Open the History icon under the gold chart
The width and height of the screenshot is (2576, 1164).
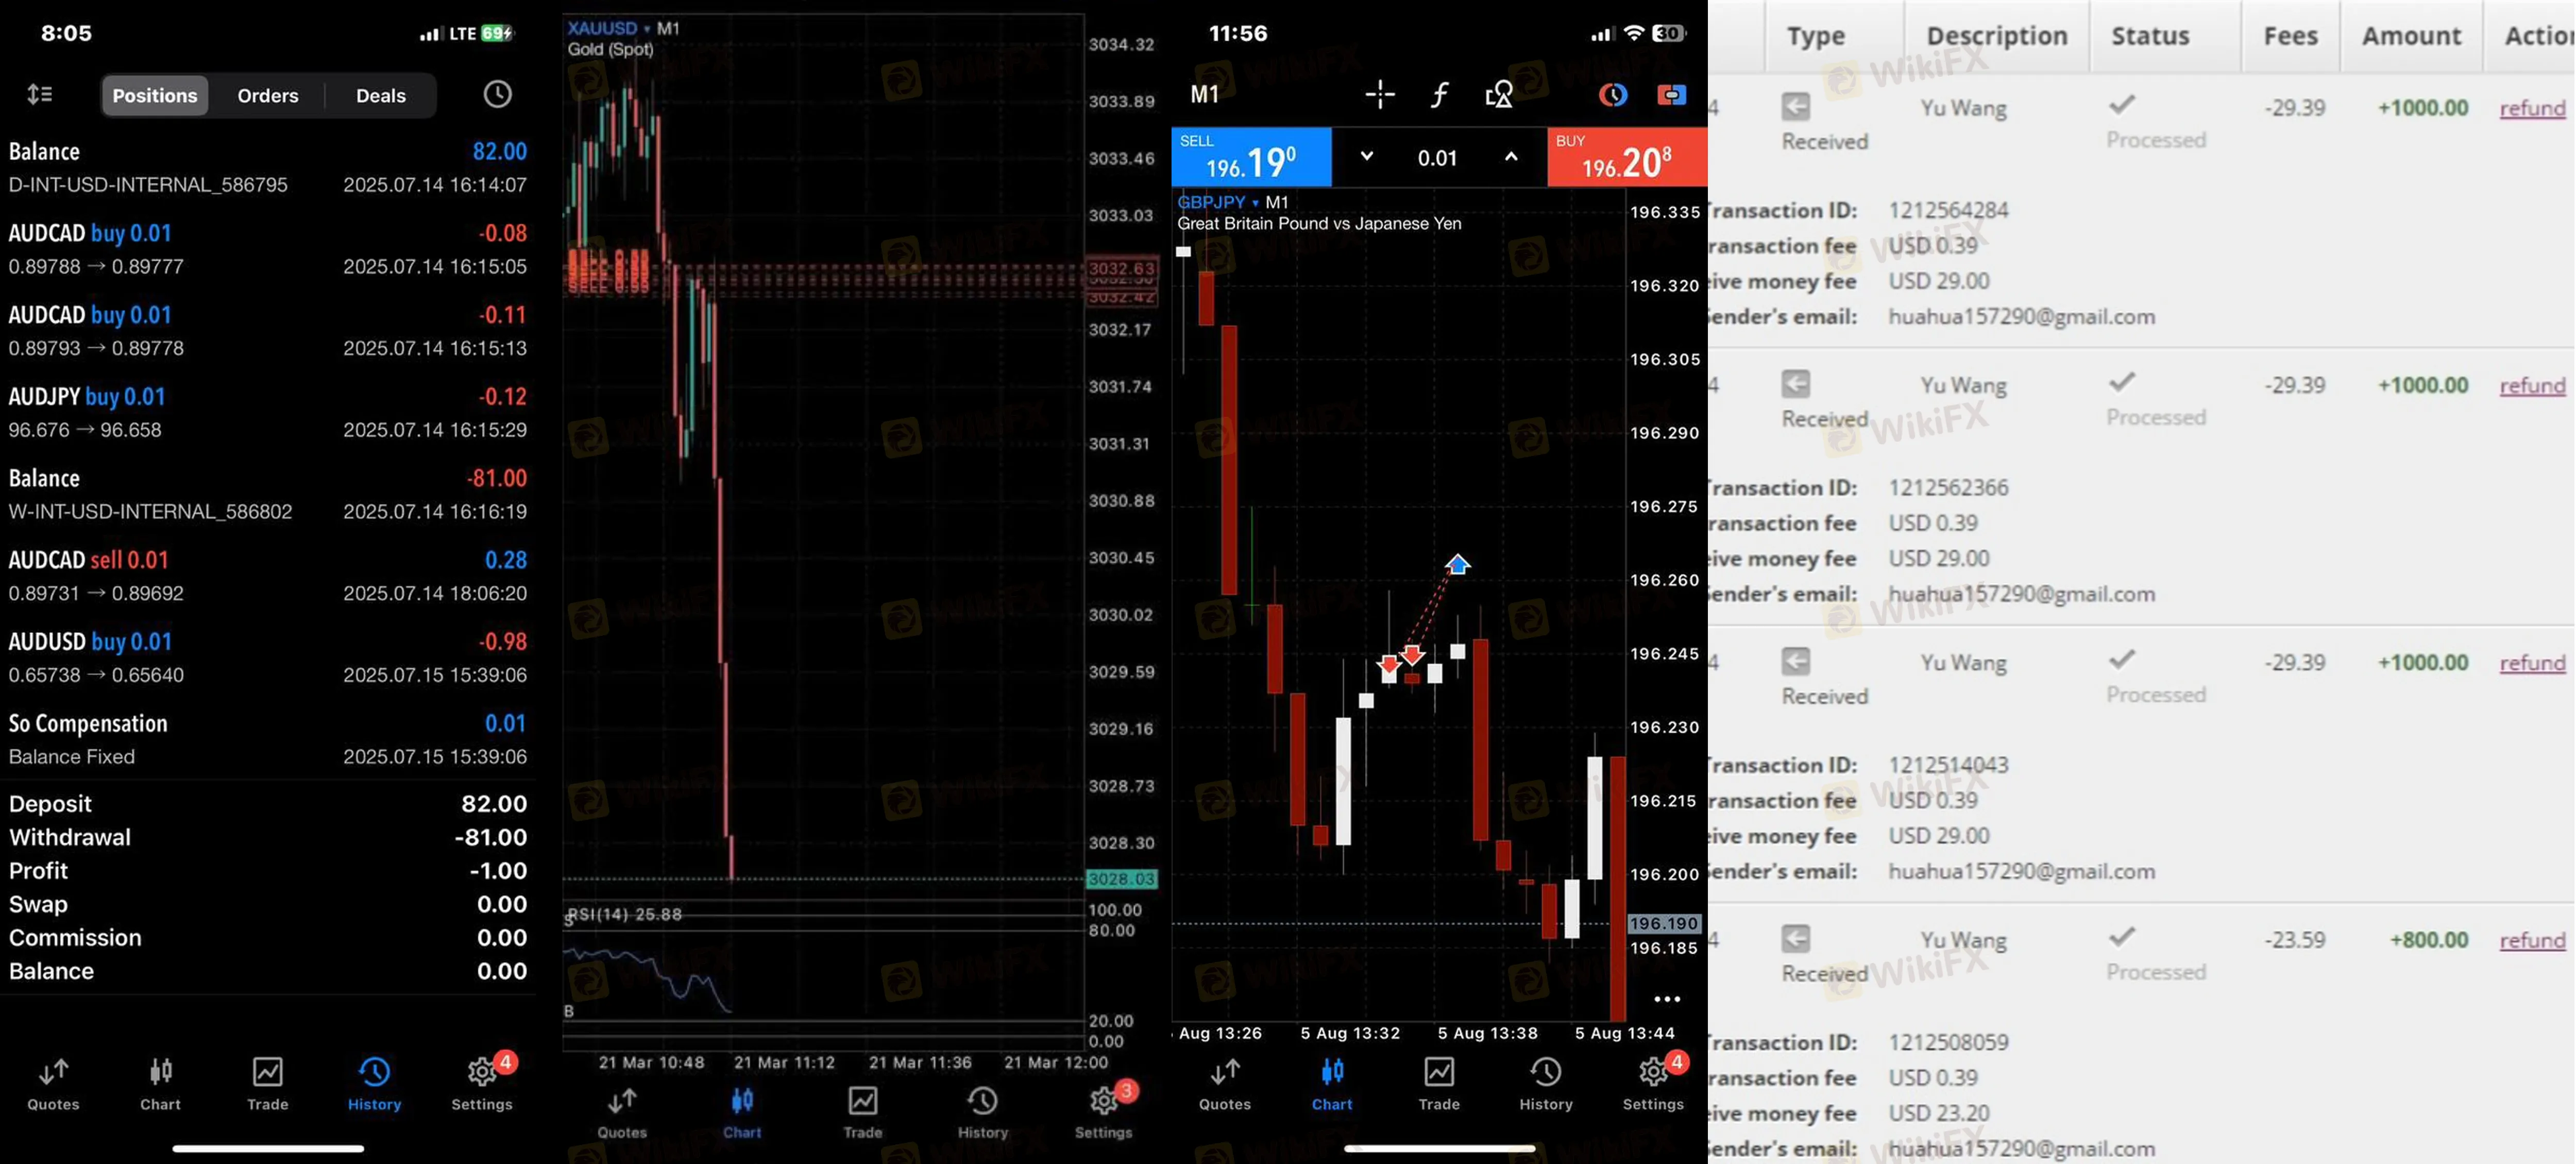point(982,1112)
